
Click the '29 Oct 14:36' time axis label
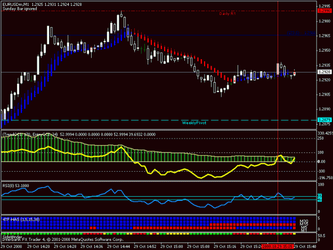click(x=92, y=247)
